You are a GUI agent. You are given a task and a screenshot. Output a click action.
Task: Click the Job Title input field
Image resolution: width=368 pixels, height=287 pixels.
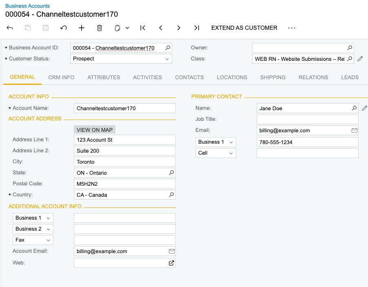click(308, 119)
